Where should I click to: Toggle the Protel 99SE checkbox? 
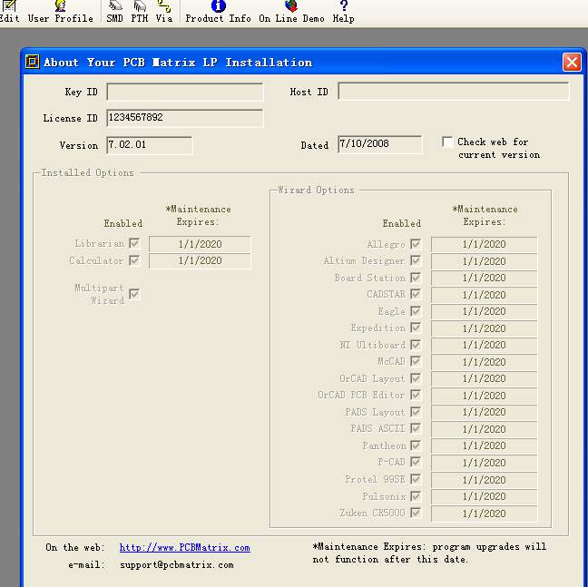[415, 479]
